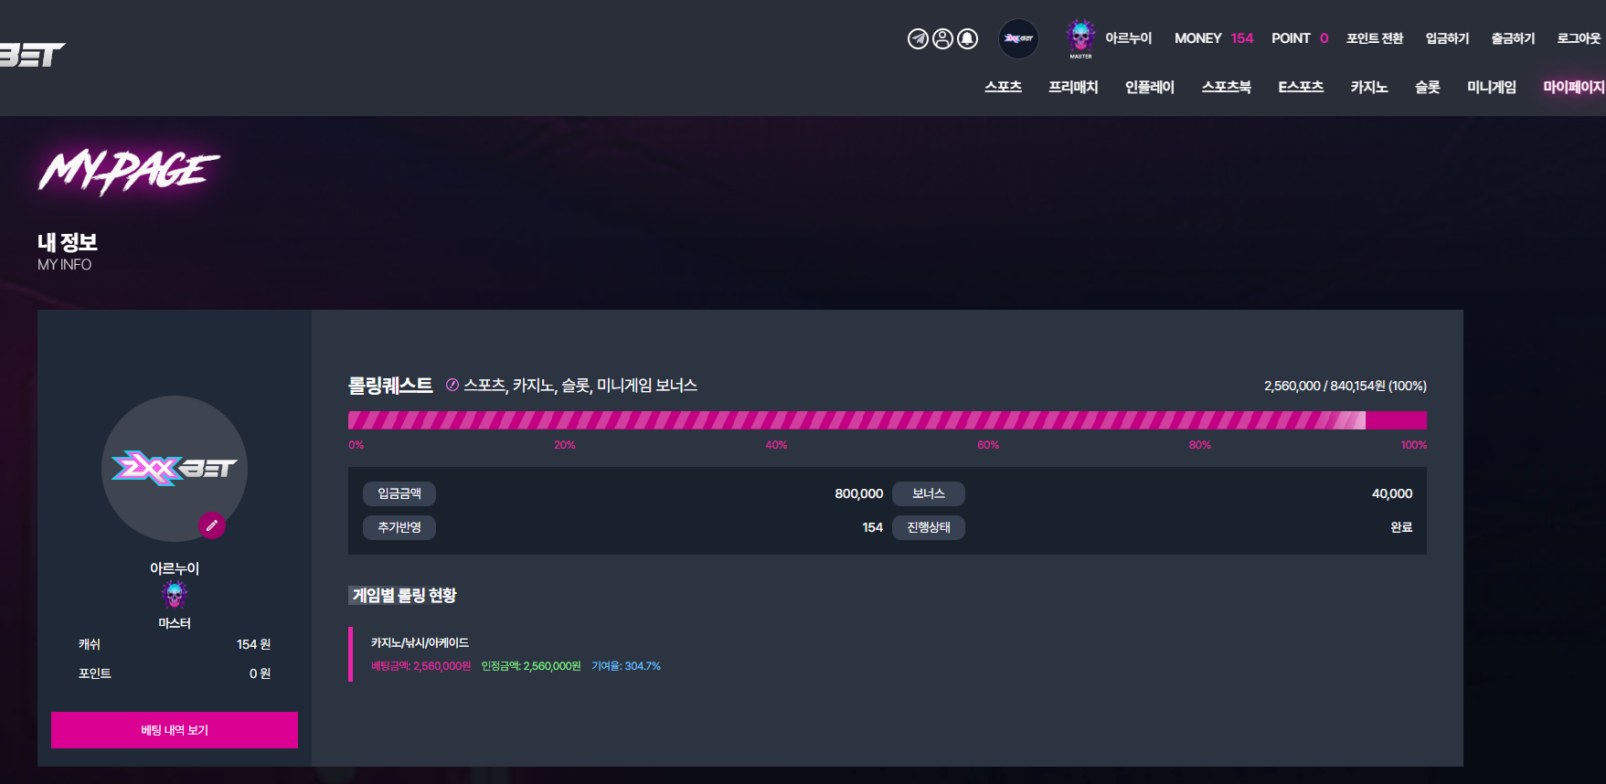The image size is (1606, 784).
Task: Open the 마이페이지 menu
Action: click(x=1573, y=87)
